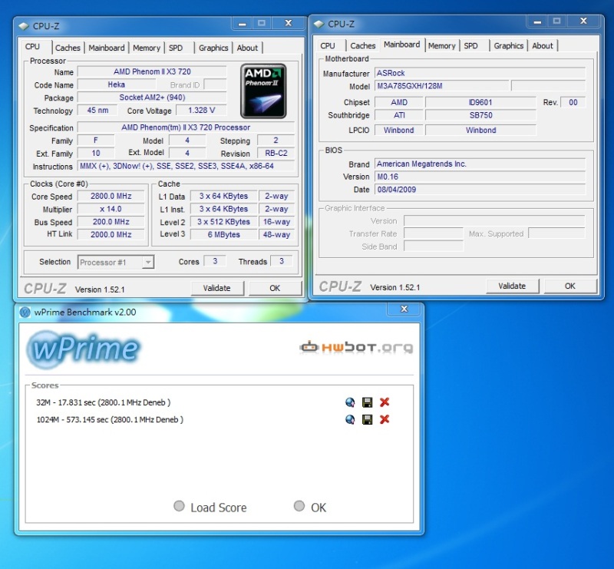This screenshot has height=569, width=614.
Task: Delete the 32M score with the red X
Action: (385, 402)
